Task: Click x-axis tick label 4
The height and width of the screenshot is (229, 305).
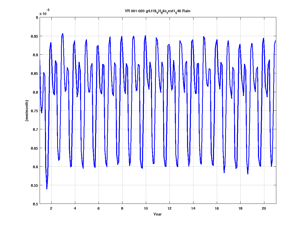Action: [75, 208]
